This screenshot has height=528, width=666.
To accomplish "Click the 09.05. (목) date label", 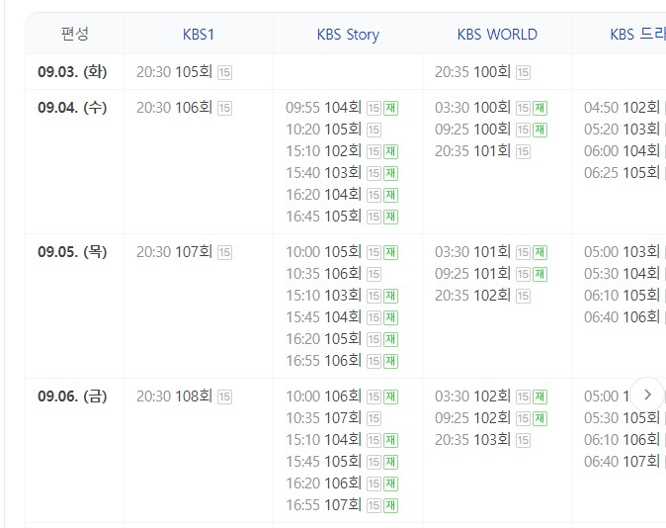I will click(x=72, y=252).
